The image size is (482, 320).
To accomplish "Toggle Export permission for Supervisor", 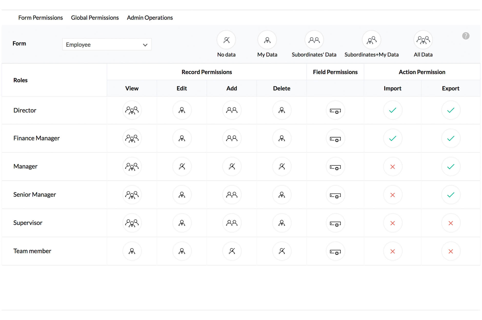I will pyautogui.click(x=451, y=223).
